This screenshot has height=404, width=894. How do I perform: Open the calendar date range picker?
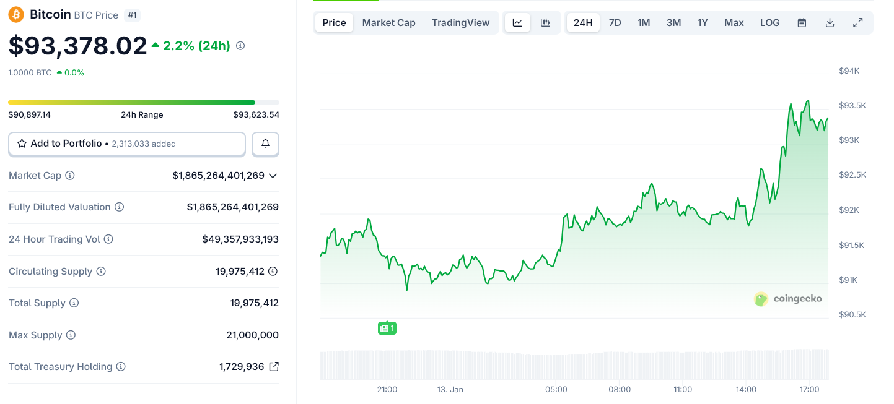tap(802, 23)
